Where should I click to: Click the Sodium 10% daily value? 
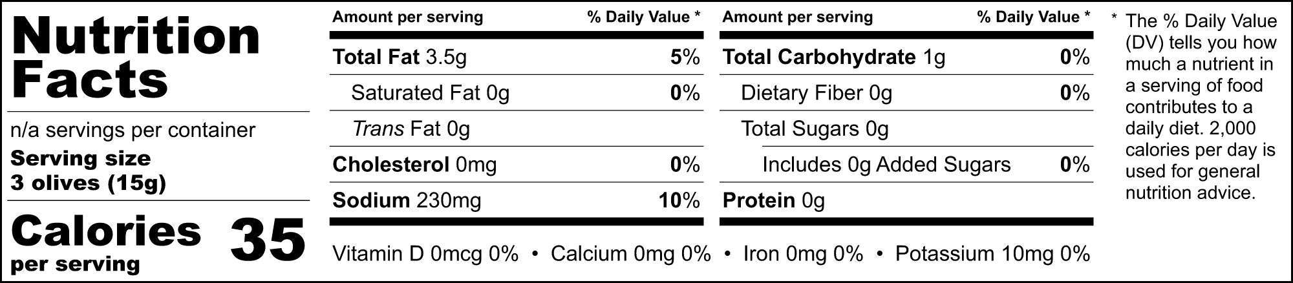pos(679,200)
